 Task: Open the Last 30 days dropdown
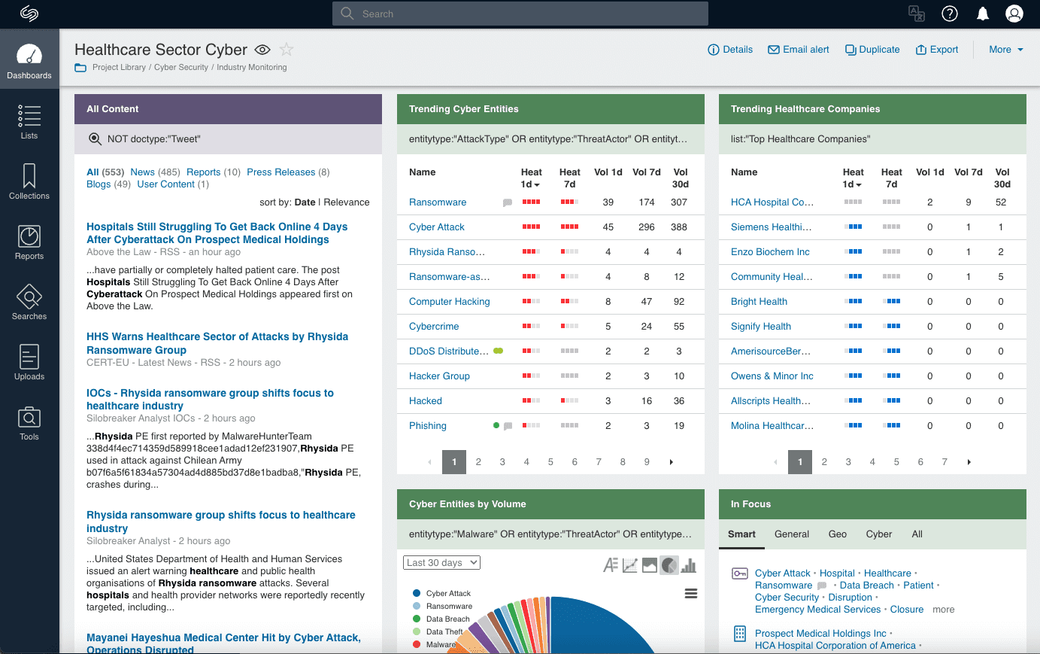(x=442, y=563)
